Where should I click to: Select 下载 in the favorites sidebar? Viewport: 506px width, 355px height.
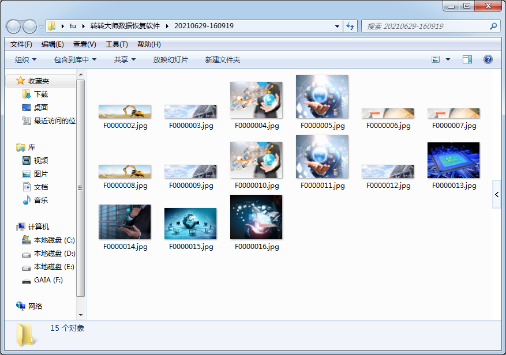point(41,94)
